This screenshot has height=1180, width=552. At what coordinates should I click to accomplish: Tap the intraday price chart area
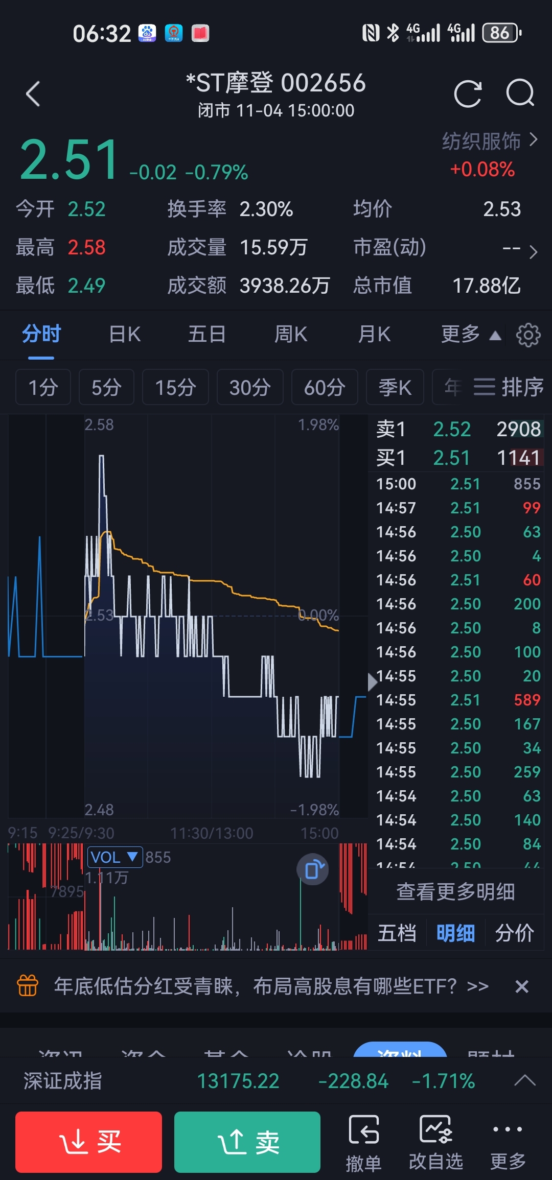187,616
